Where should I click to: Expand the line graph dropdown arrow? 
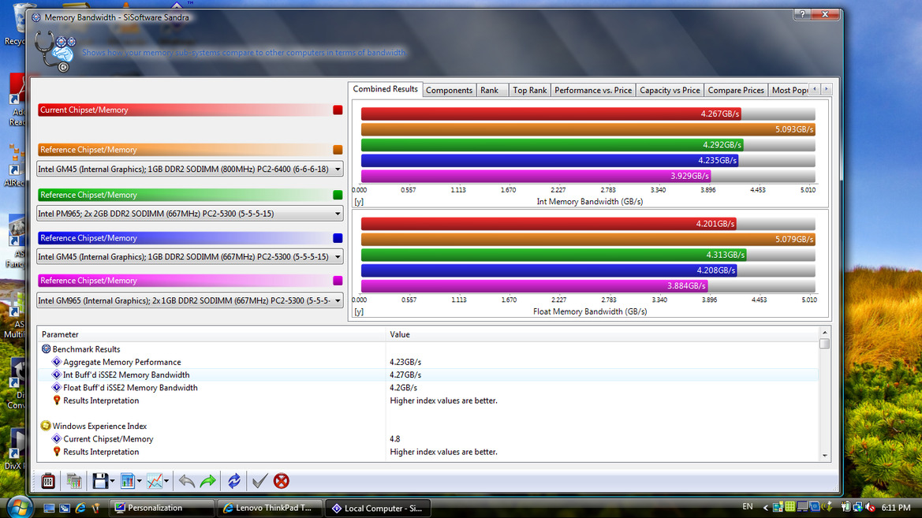(x=166, y=482)
